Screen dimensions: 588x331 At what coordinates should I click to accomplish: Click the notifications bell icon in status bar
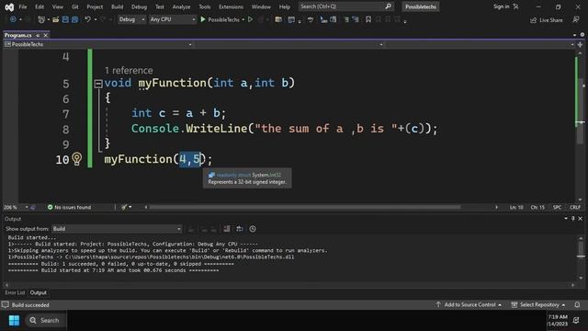coord(577,304)
